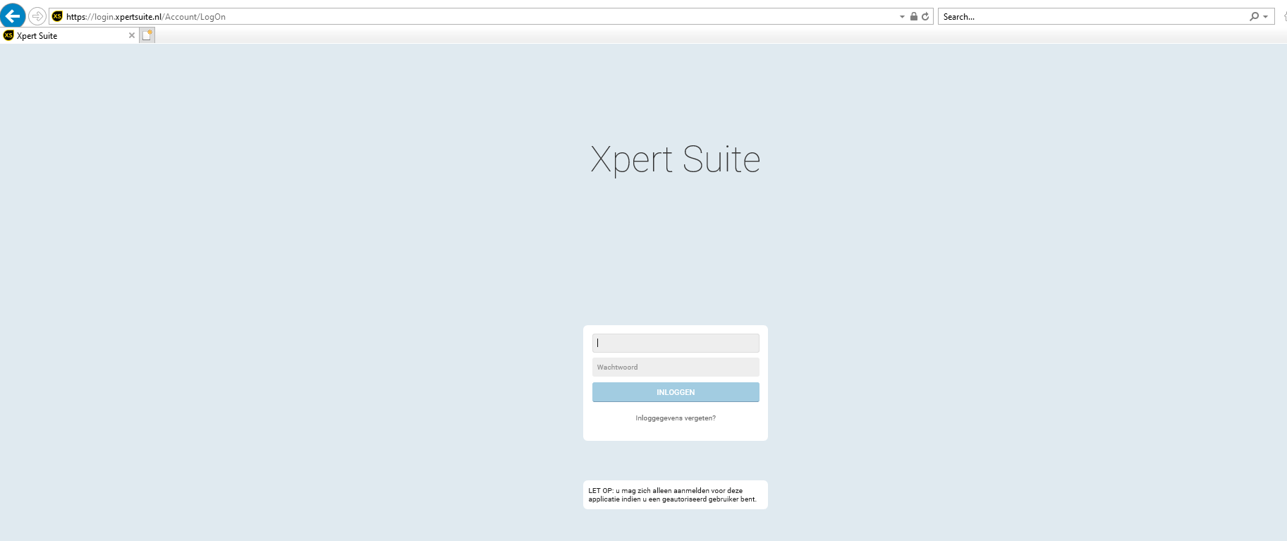Focus the username input field

tap(675, 343)
